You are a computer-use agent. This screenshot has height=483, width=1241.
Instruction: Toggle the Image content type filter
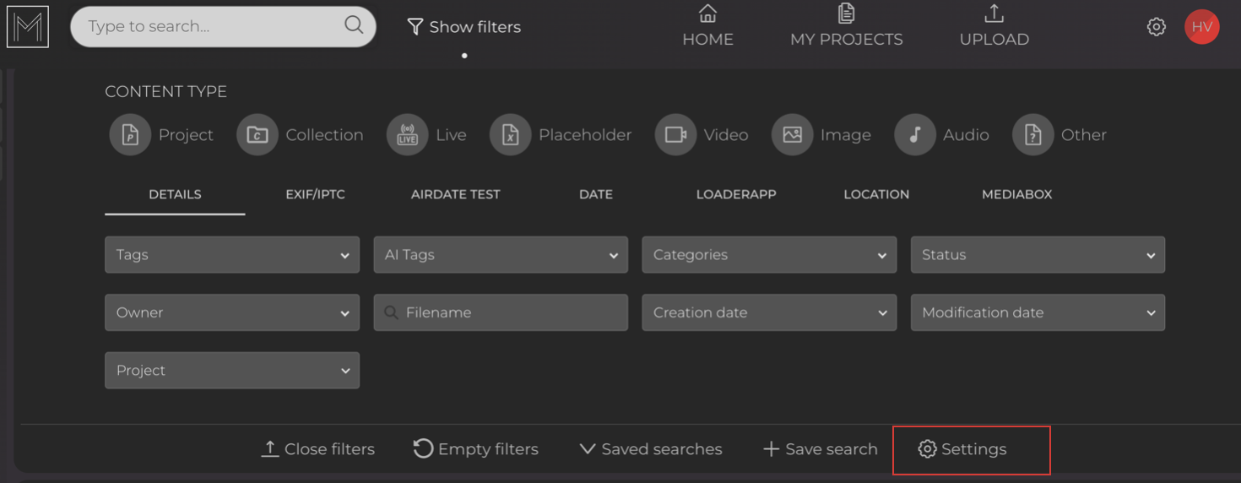[792, 135]
